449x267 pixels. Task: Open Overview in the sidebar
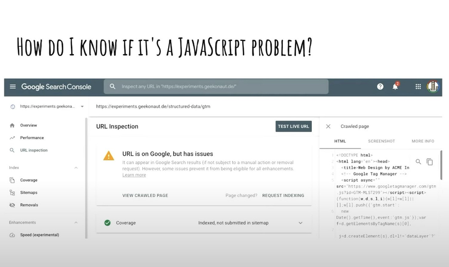(28, 125)
